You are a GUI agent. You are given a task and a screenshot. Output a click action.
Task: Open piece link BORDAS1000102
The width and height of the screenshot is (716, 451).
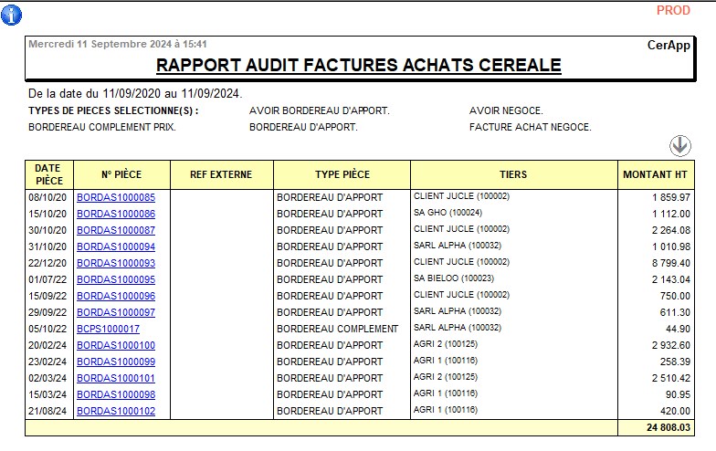(116, 411)
